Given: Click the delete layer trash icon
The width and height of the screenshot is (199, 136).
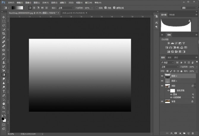Looking at the screenshot, I should 192,133.
